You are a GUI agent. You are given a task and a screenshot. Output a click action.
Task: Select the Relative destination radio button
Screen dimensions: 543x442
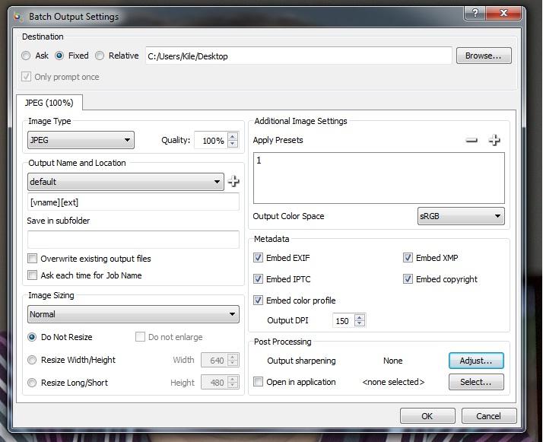pos(100,56)
